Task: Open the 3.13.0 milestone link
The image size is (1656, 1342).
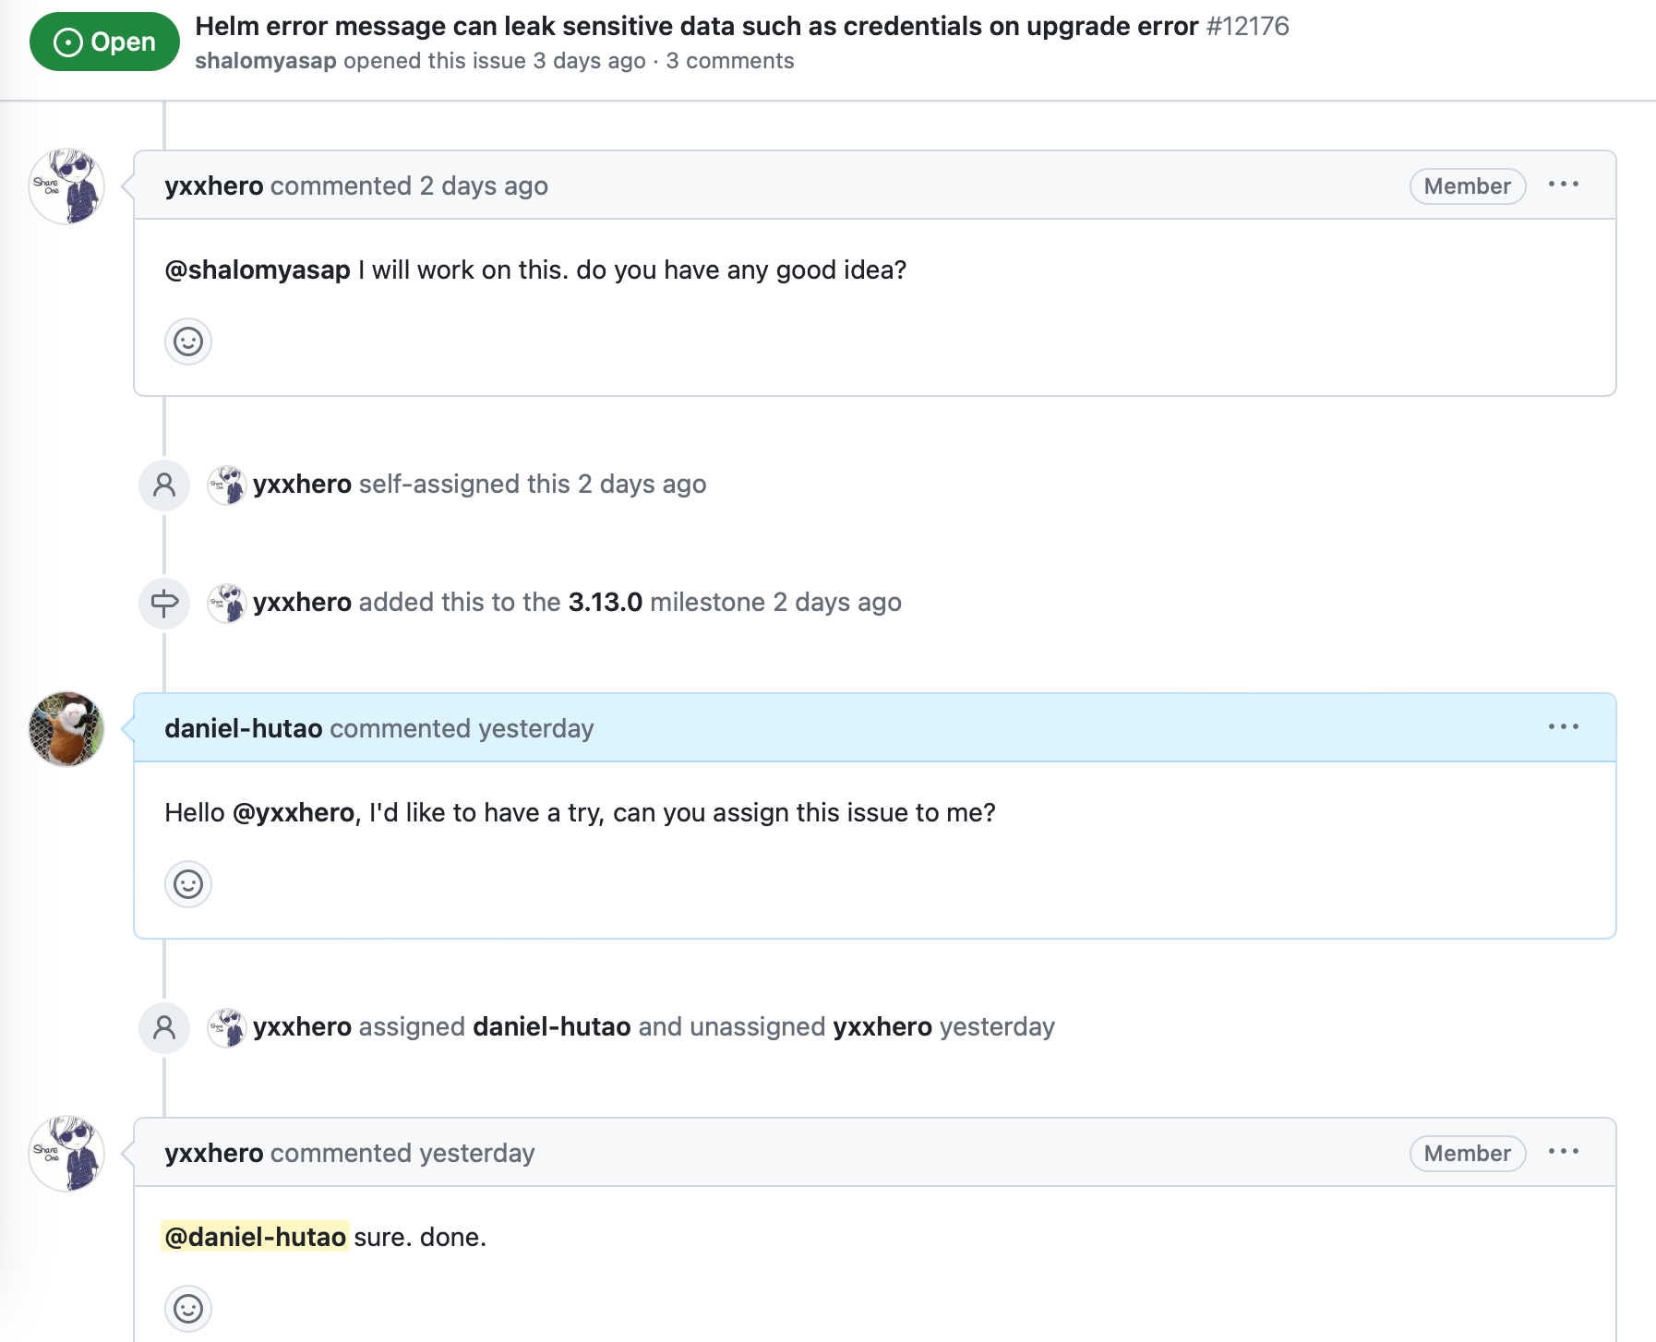Action: (606, 602)
